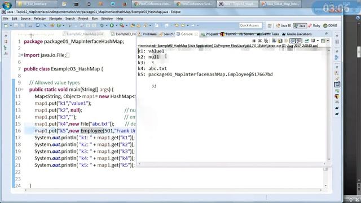
Task: Click the New file toolbar icon
Action: 6,25
